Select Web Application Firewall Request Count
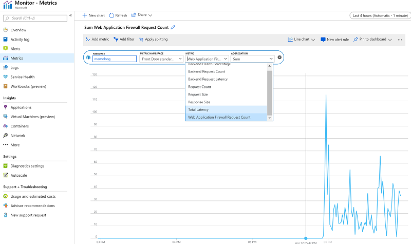411x244 pixels. coord(226,117)
